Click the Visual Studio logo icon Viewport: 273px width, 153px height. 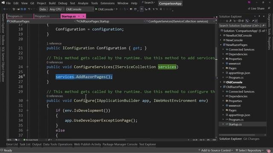click(x=3, y=3)
